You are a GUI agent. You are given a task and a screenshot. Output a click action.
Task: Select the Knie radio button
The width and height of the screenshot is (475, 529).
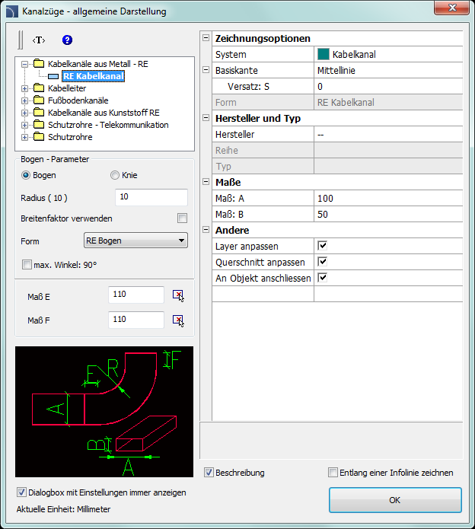point(115,175)
